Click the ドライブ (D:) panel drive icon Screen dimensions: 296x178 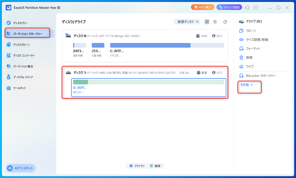[241, 22]
